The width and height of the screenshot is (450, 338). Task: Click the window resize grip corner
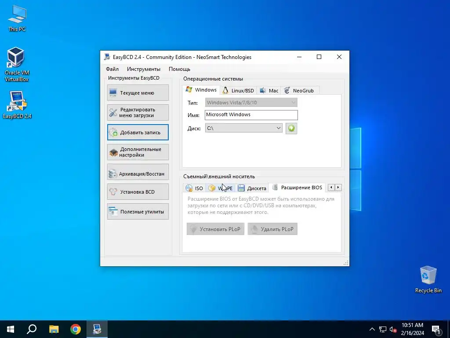[346, 263]
